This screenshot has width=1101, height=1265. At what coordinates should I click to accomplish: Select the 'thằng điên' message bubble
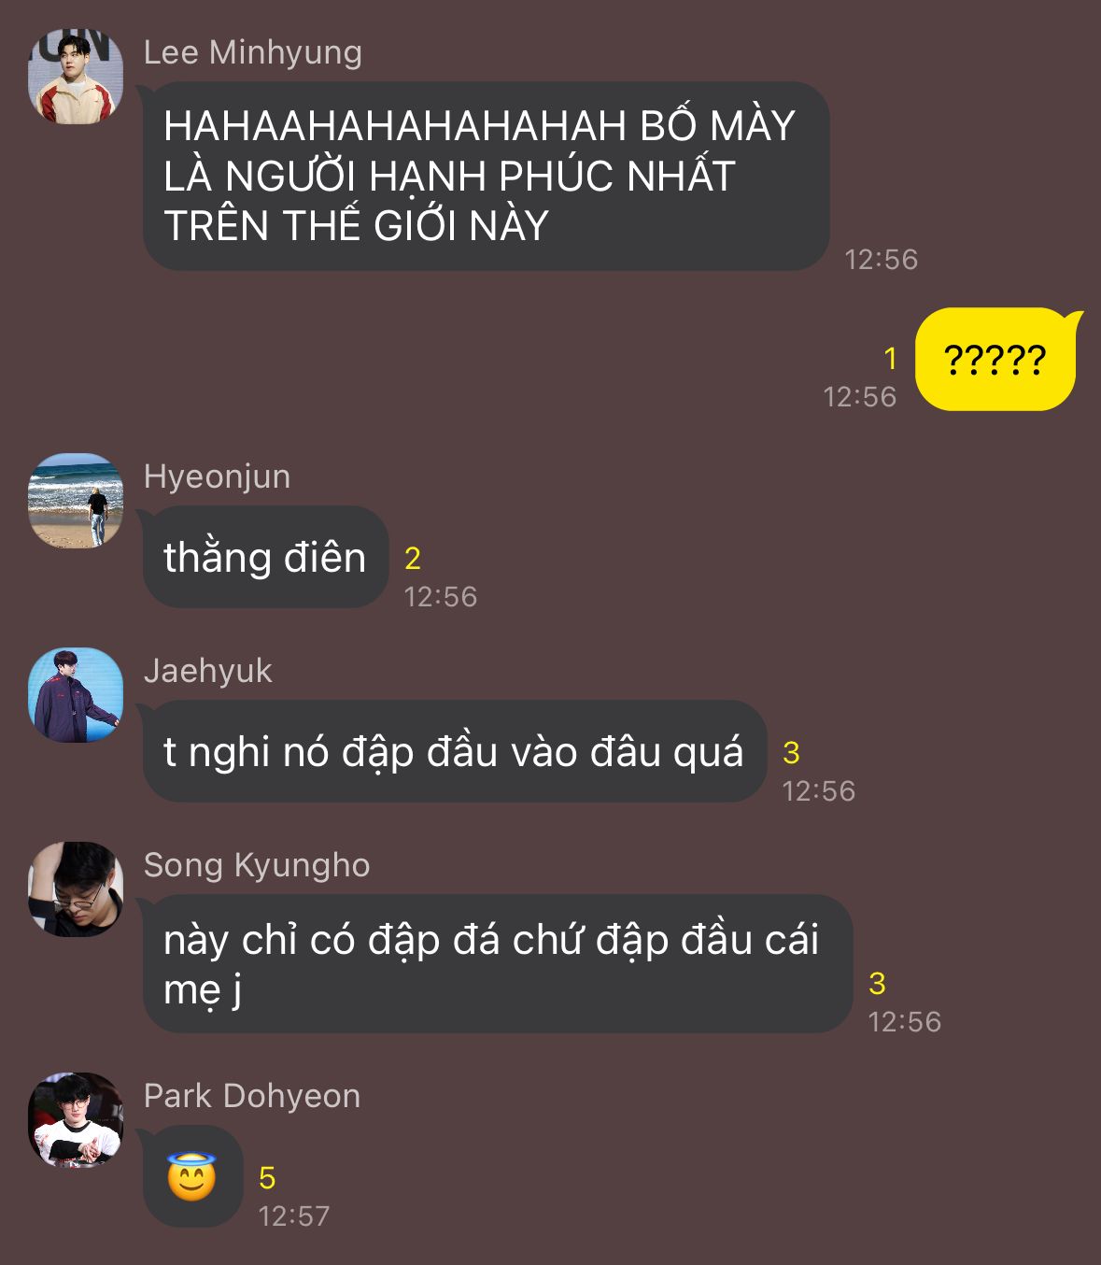point(265,557)
